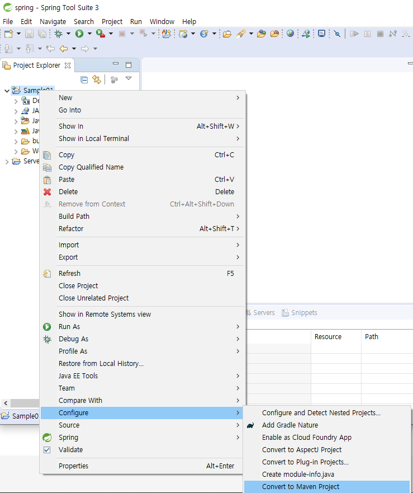The width and height of the screenshot is (413, 493).
Task: Expand the Debug As submenu
Action: pyautogui.click(x=141, y=339)
